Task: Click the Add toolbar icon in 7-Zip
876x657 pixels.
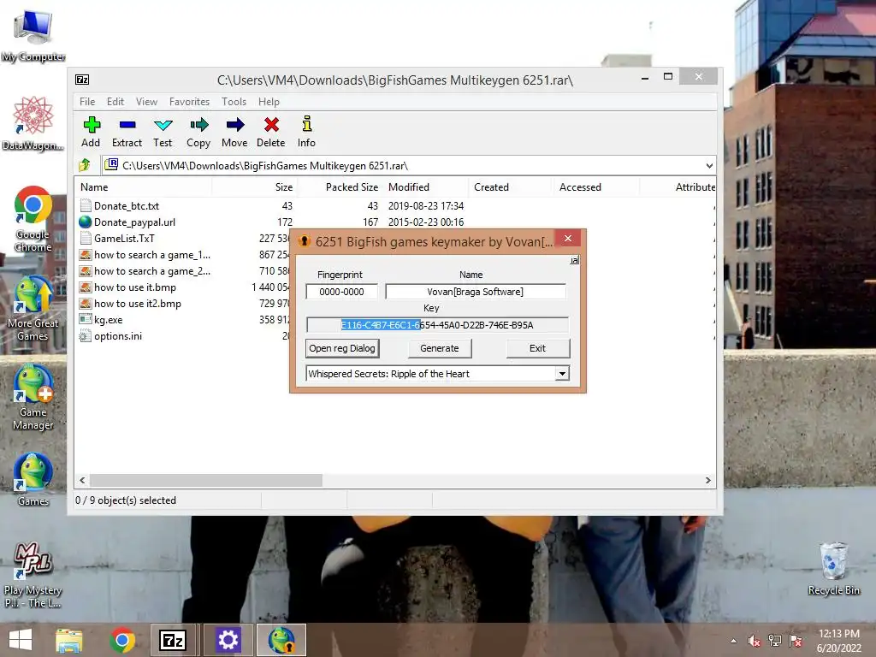Action: pyautogui.click(x=91, y=125)
